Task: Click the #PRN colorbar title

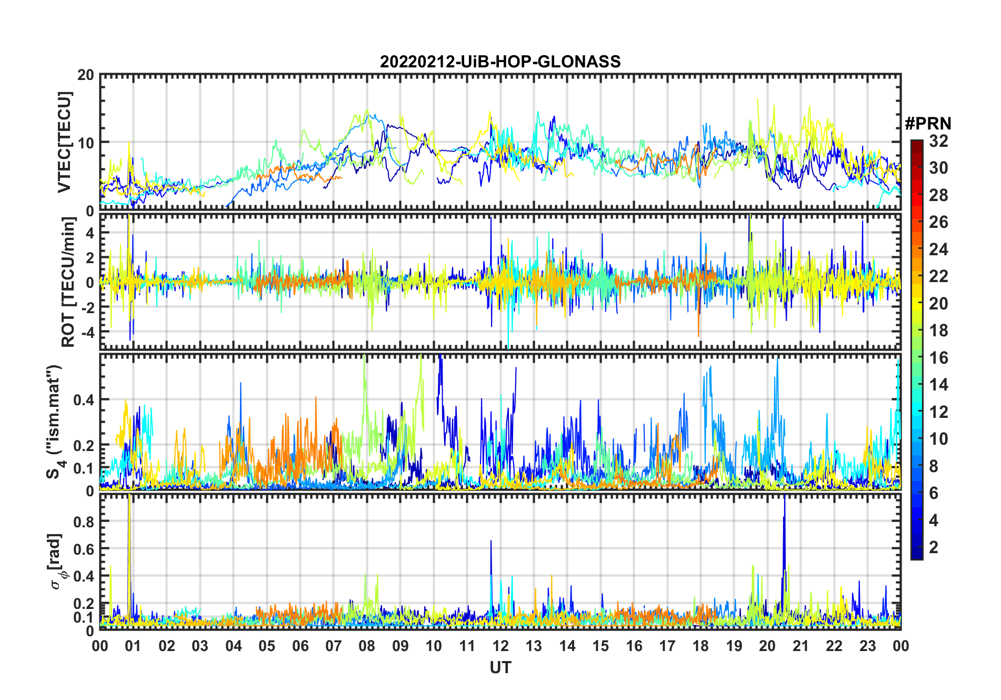Action: [x=928, y=123]
